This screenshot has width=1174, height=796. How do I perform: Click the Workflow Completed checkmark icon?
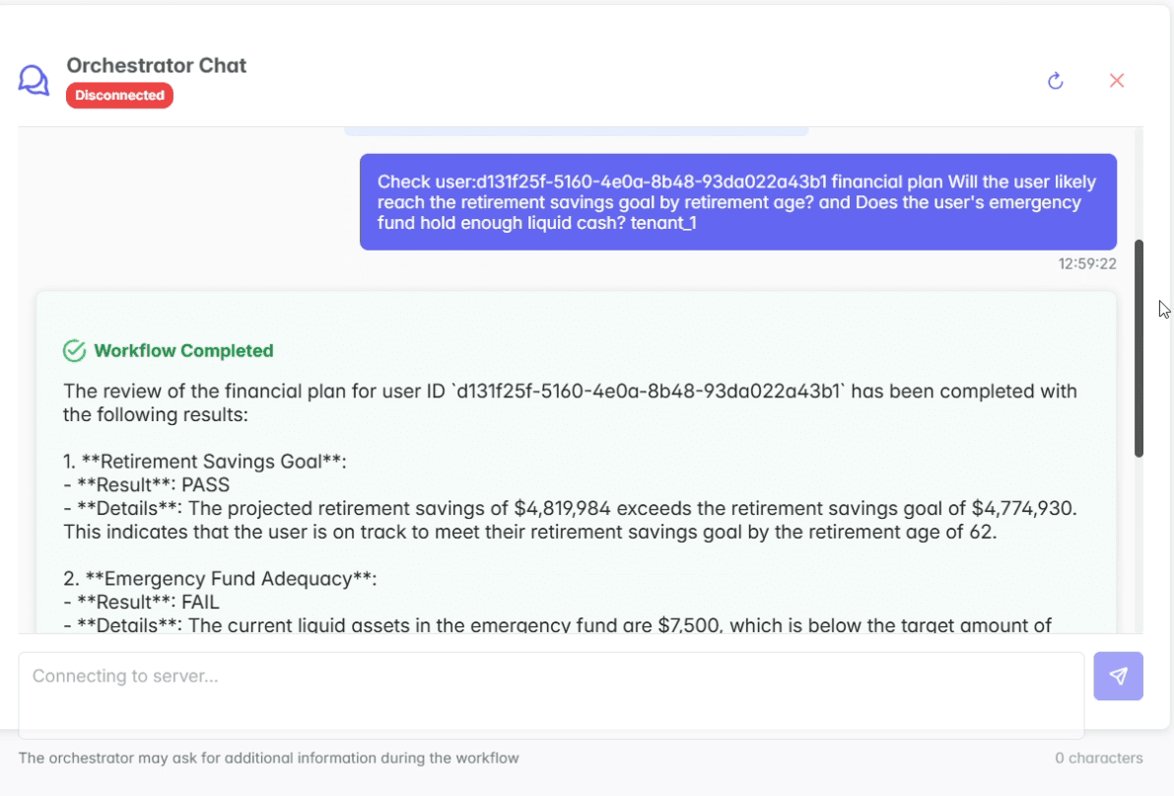point(74,351)
